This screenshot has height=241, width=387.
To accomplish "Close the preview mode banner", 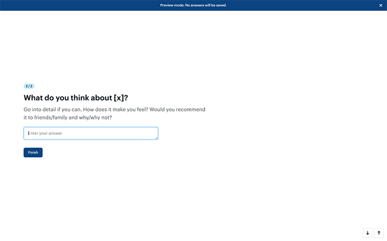I will (381, 5).
